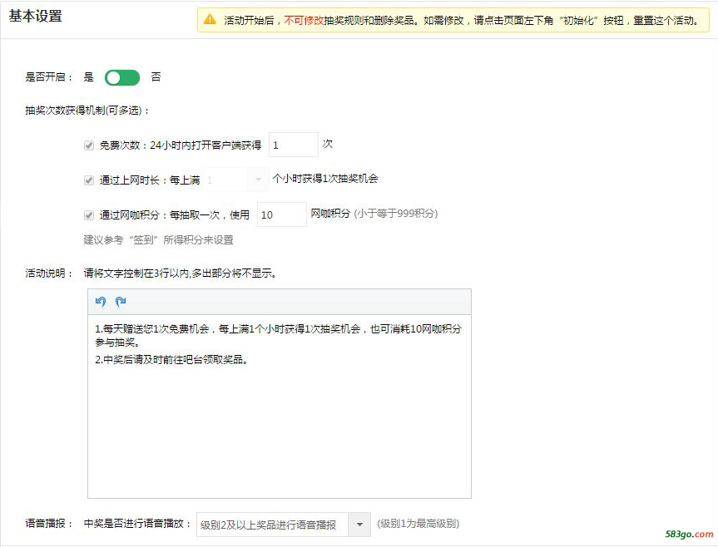The image size is (718, 547).
Task: Click the line 1.每天赠送您1次免费机会 in the editor
Action: click(x=278, y=335)
